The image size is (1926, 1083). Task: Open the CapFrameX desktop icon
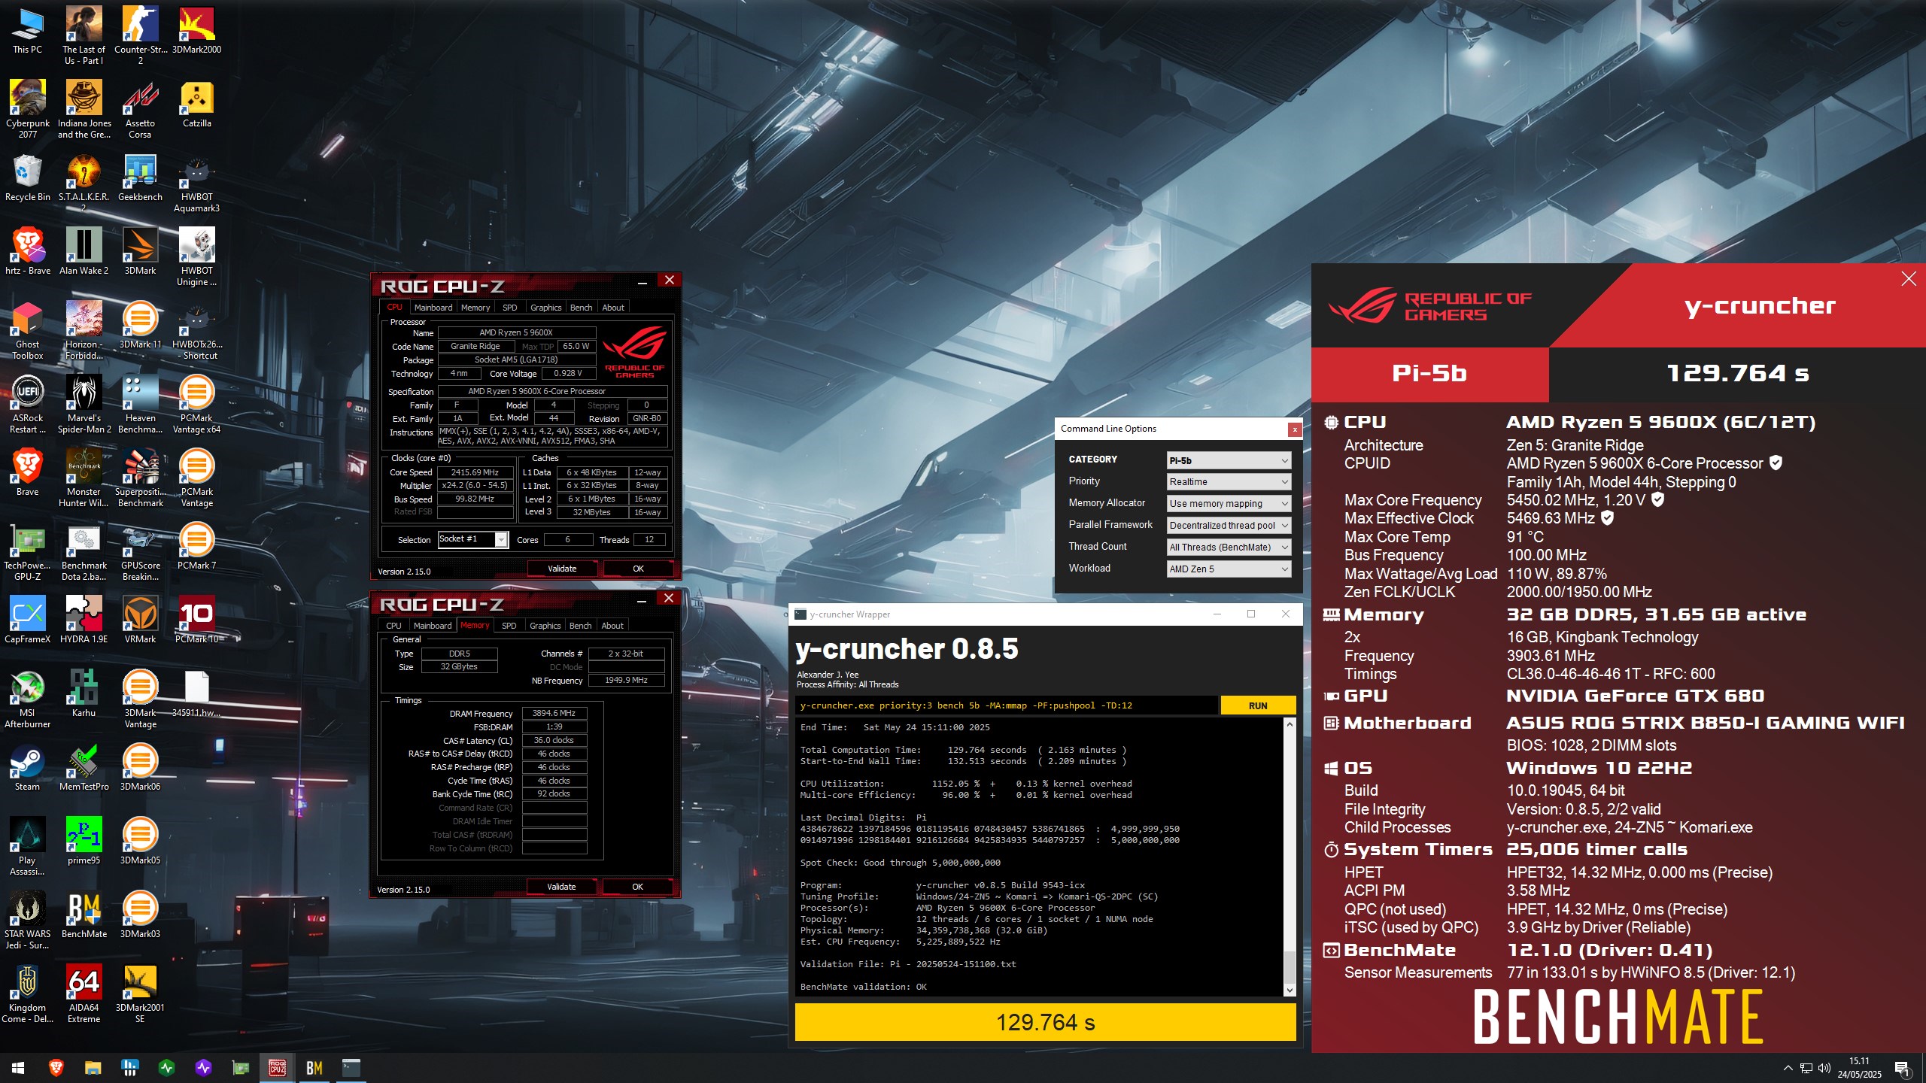point(28,620)
